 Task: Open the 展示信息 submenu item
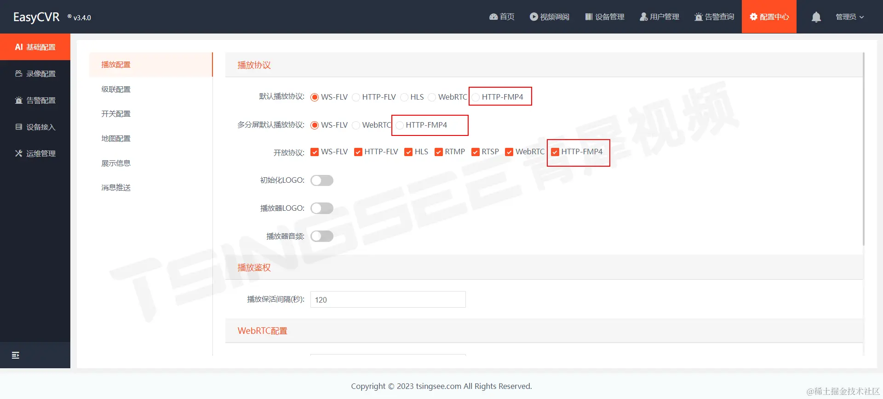(x=151, y=163)
